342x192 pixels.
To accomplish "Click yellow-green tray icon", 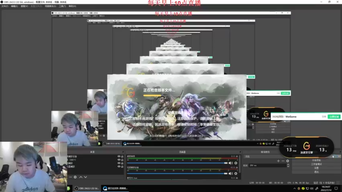I will [303, 189].
